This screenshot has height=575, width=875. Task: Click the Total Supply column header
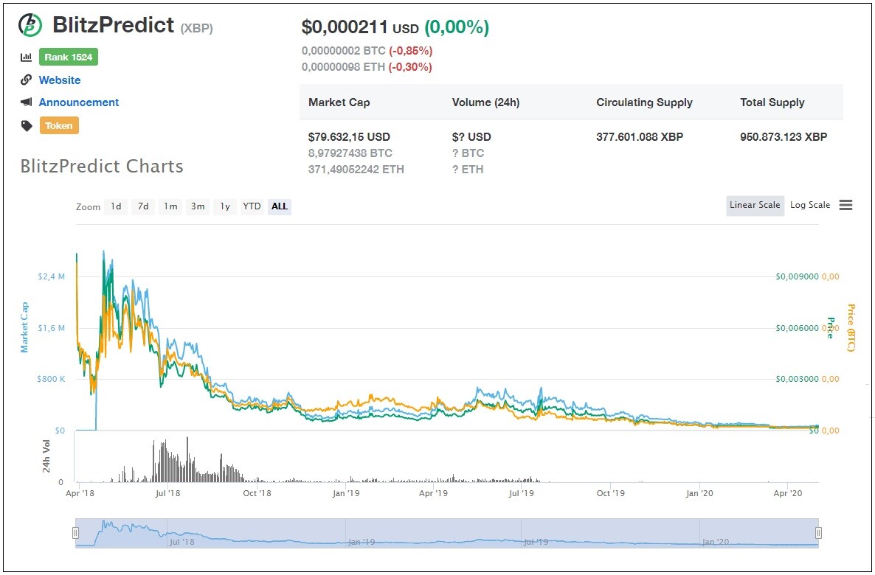772,102
